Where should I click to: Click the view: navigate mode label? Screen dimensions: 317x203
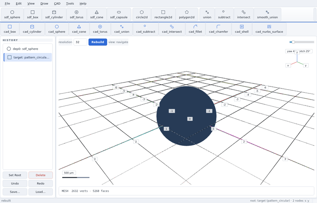[x=118, y=42]
